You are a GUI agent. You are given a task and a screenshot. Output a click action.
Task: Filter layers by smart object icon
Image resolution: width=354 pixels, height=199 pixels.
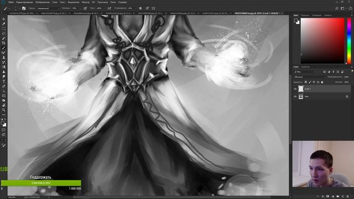[x=342, y=72]
